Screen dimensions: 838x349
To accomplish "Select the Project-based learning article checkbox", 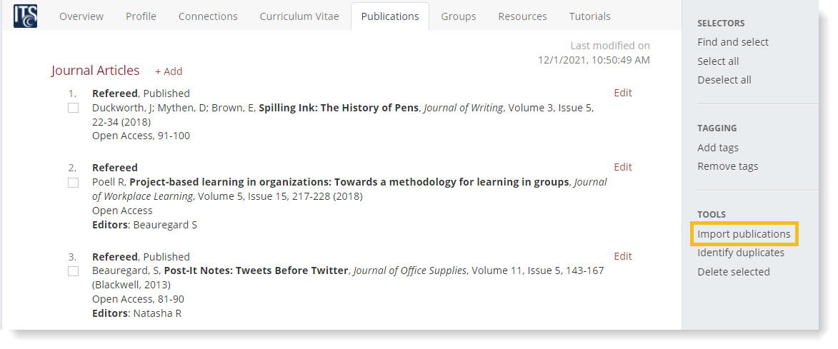I will [x=73, y=183].
